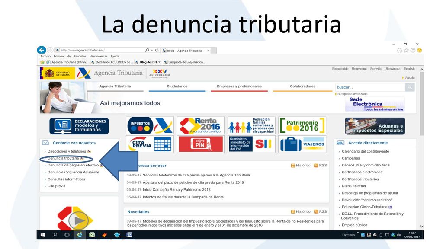Screen dimensions: 443x249
Task: Open the Aduanas e Impuestos Especiales banner
Action: click(375, 126)
